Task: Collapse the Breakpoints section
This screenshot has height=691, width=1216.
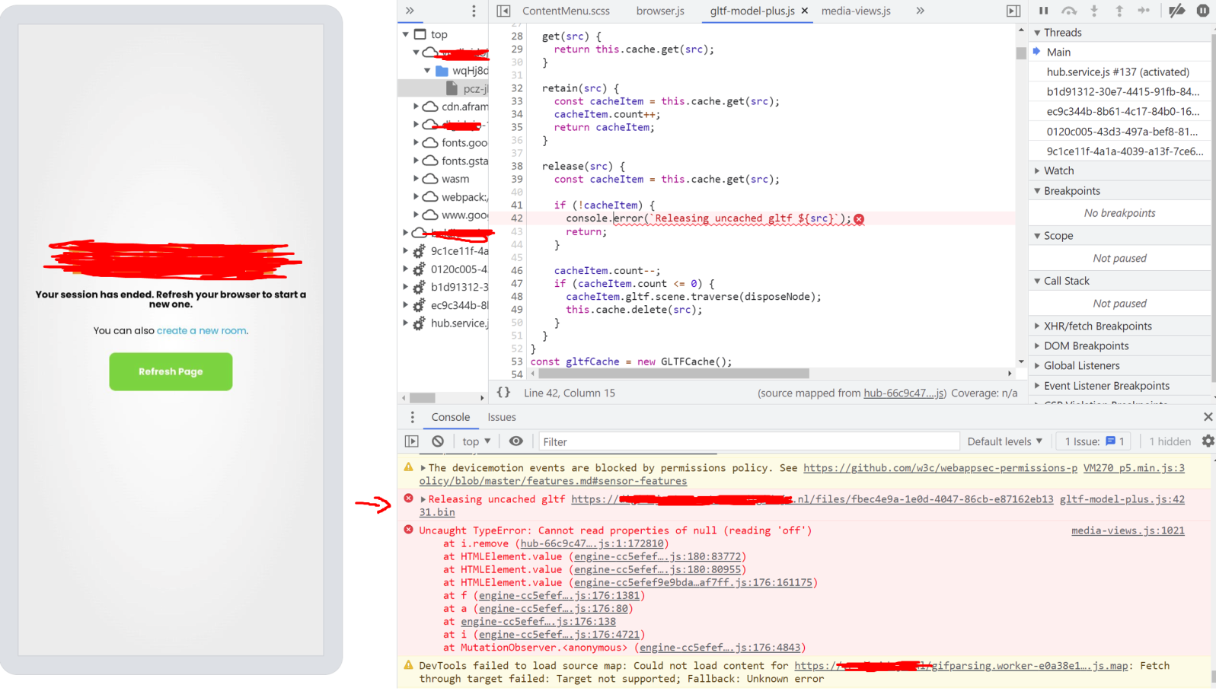Action: pyautogui.click(x=1037, y=191)
